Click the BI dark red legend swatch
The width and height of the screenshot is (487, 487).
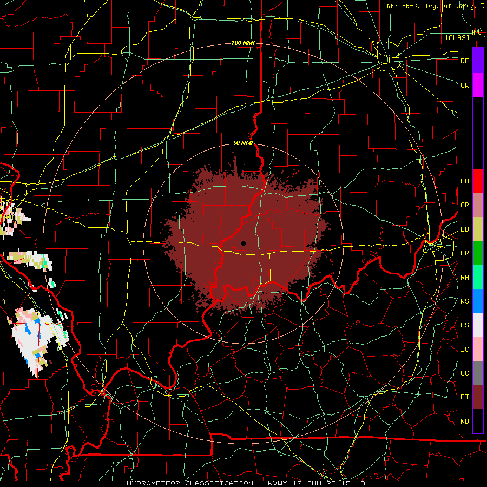click(x=478, y=397)
